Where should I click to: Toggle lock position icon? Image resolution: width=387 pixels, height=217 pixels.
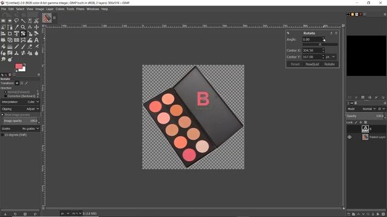click(360, 122)
